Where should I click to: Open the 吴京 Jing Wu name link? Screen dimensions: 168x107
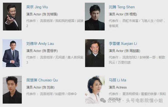pos(37,7)
